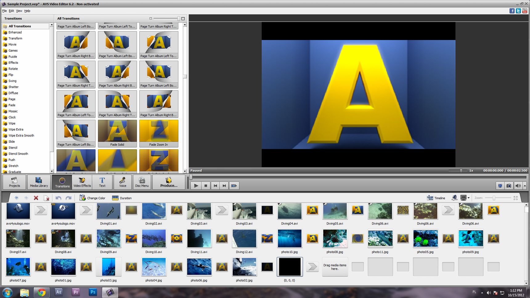Screen dimensions: 530x298
Task: Open the preview layout dropdown arrow
Action: (x=468, y=198)
